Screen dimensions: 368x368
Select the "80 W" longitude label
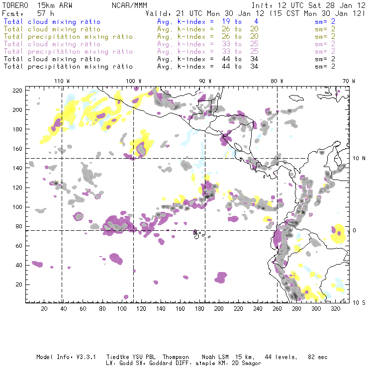click(x=277, y=81)
